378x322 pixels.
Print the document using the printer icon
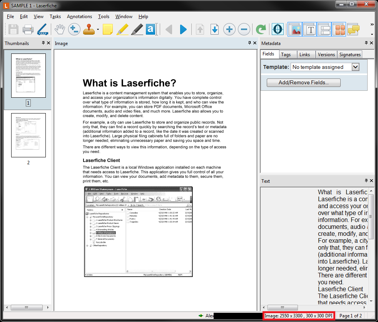(x=28, y=29)
